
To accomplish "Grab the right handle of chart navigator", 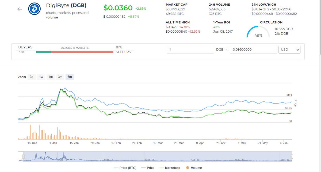I will tap(292, 156).
